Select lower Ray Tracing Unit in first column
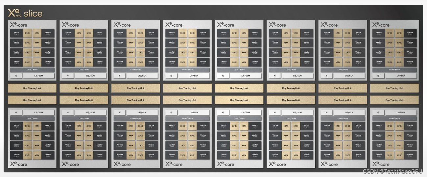Viewport: 427px width, 177px height. click(32, 100)
